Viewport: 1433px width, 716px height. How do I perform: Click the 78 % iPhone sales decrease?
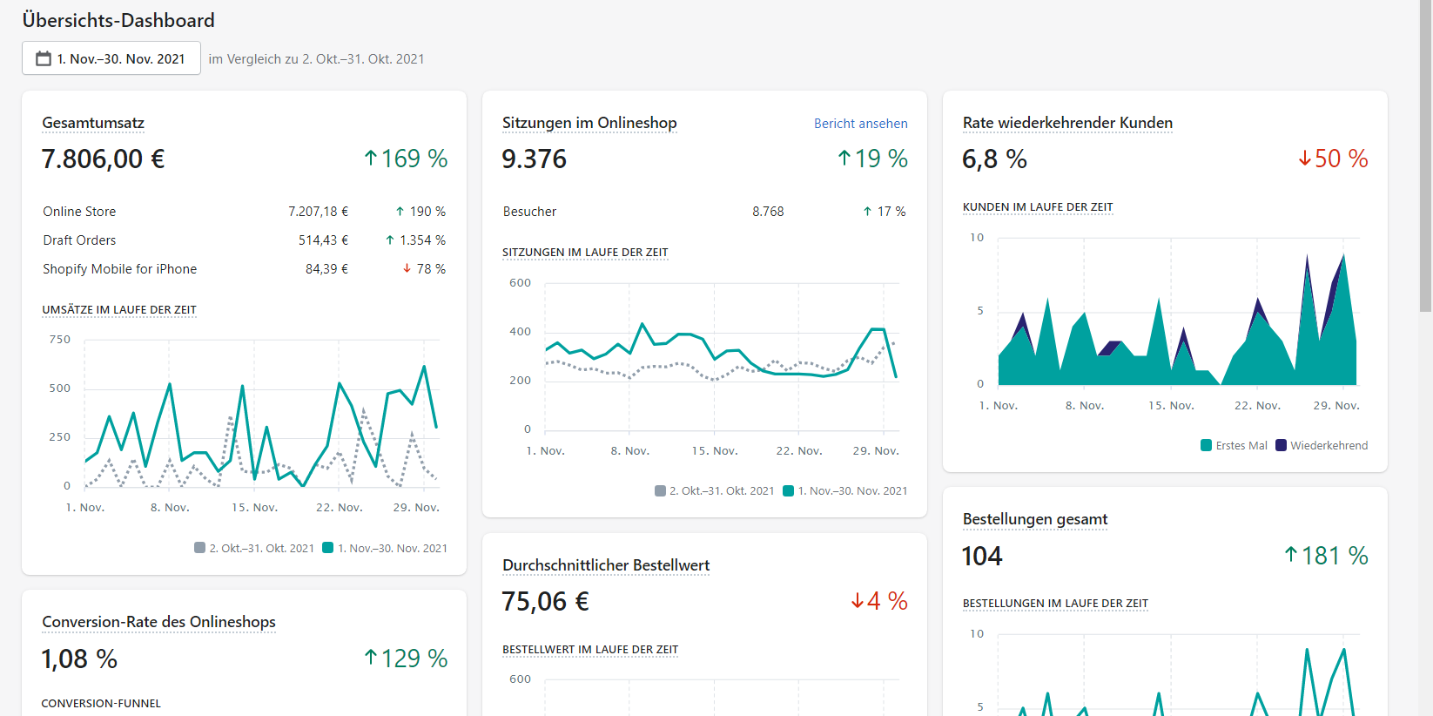point(424,269)
